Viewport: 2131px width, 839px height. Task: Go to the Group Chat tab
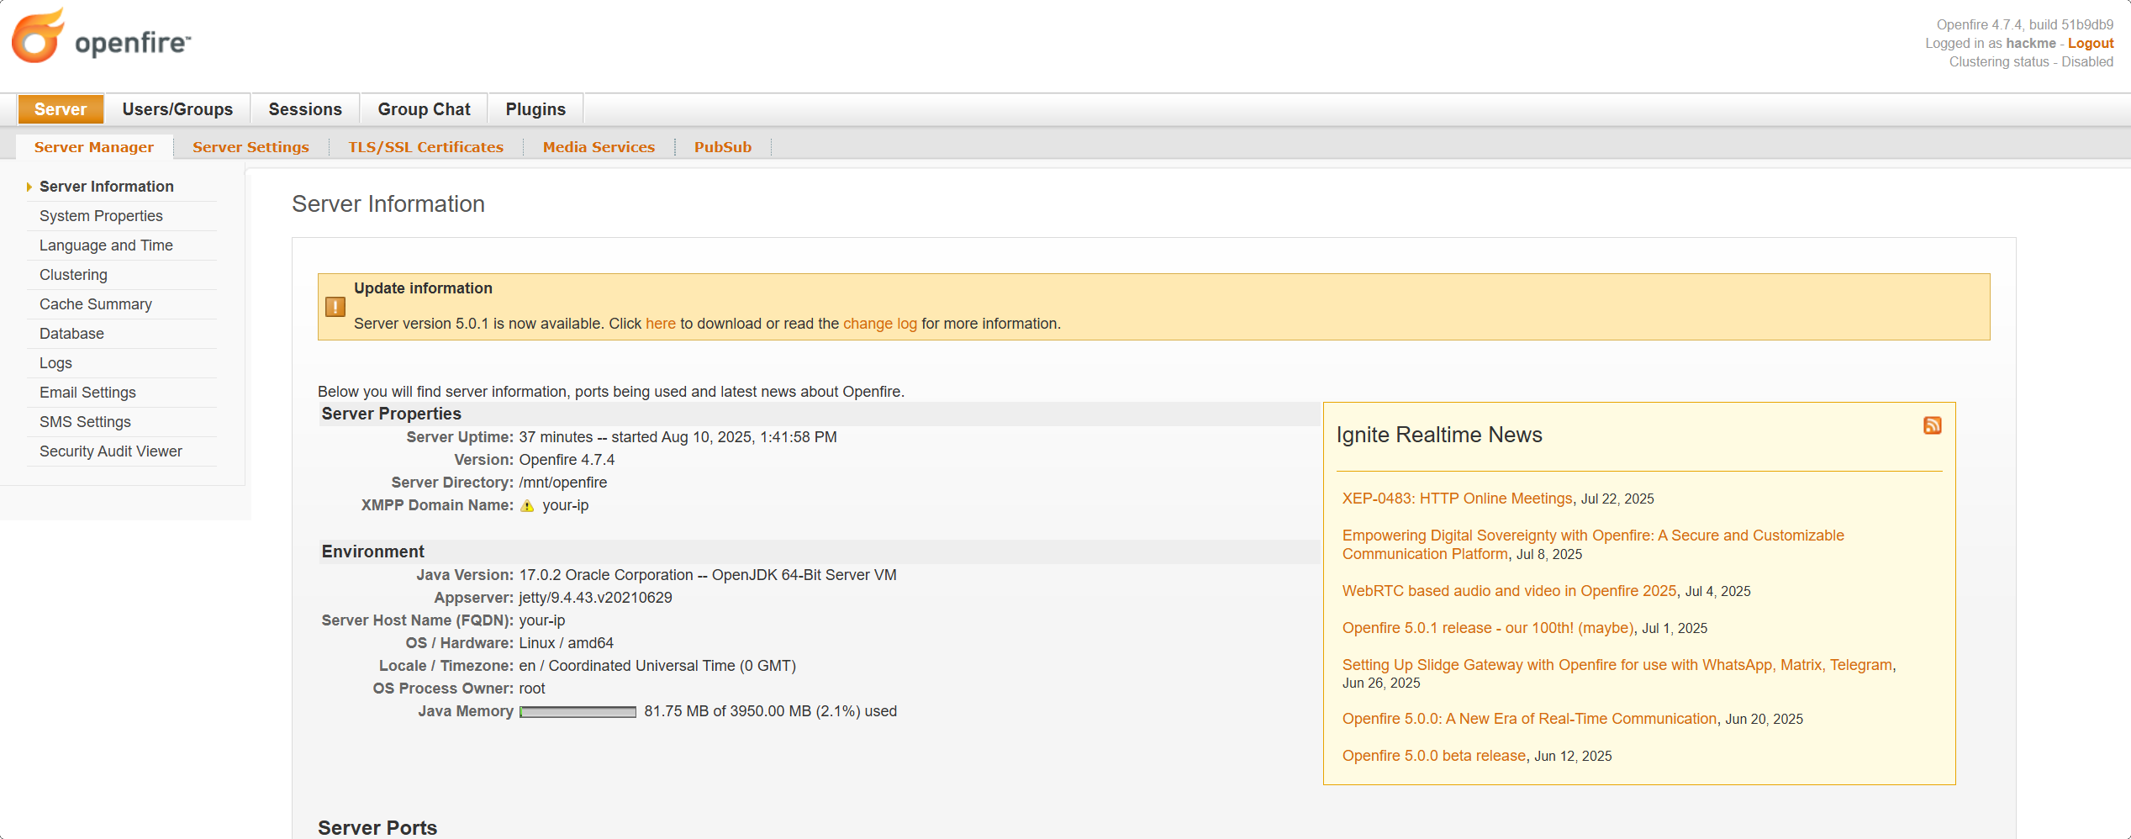point(424,109)
